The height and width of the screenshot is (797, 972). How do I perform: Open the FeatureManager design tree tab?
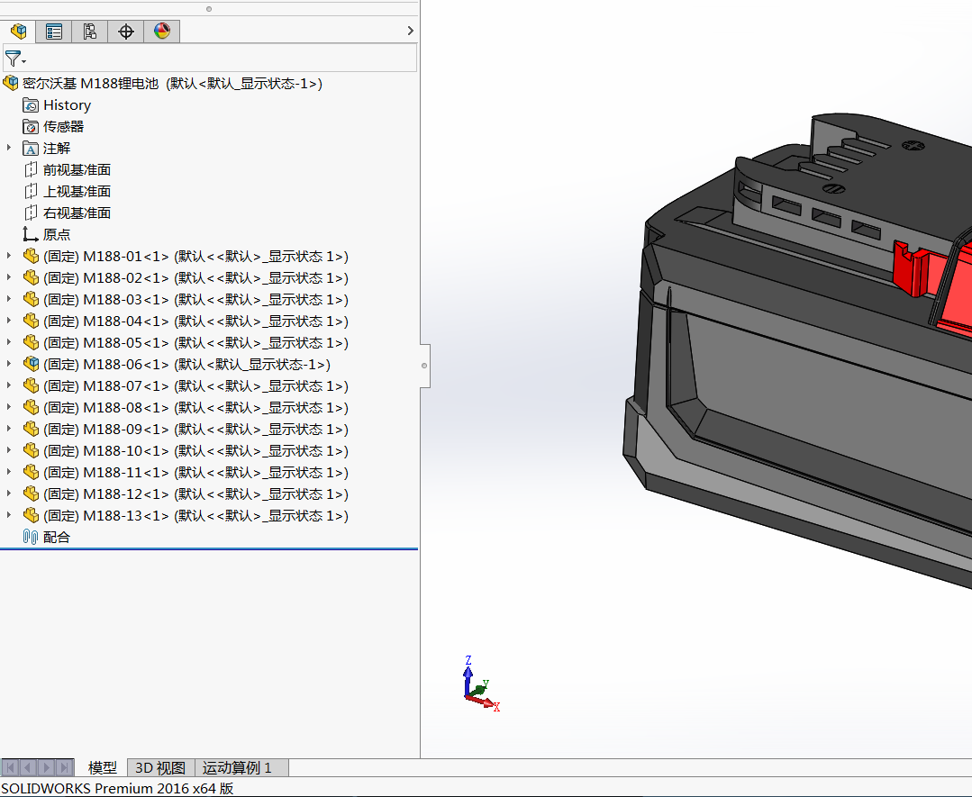click(19, 31)
